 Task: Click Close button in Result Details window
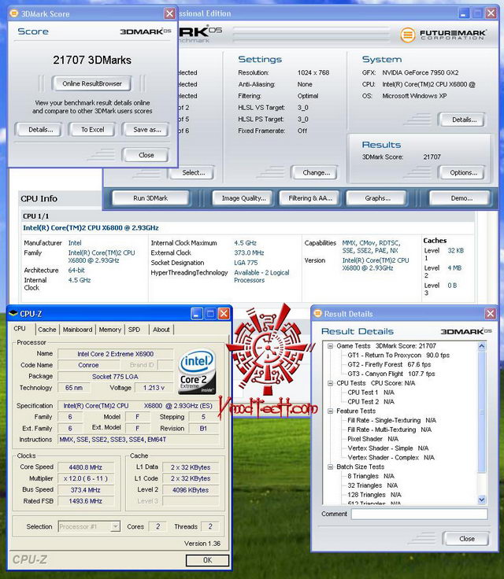coord(466,539)
